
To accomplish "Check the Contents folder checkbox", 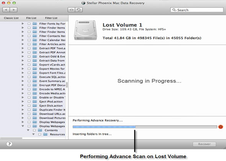I will tap(34, 130).
